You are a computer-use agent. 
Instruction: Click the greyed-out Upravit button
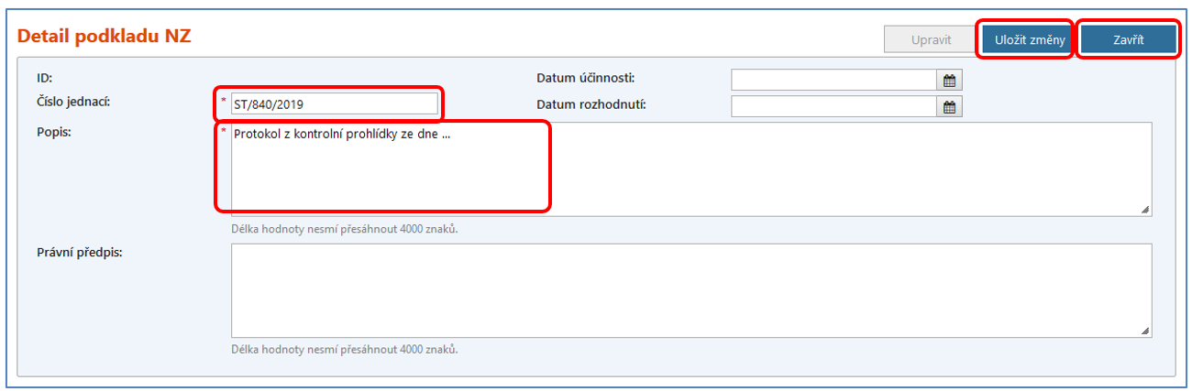[930, 40]
